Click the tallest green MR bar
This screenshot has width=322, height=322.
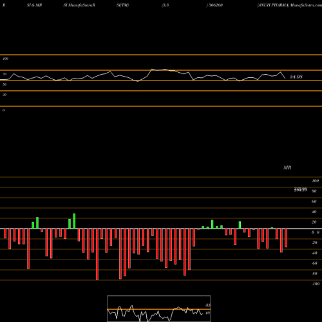[x=74, y=221]
